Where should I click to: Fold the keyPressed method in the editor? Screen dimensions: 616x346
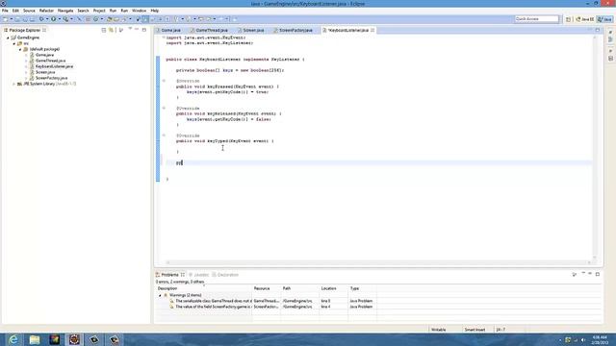click(164, 81)
